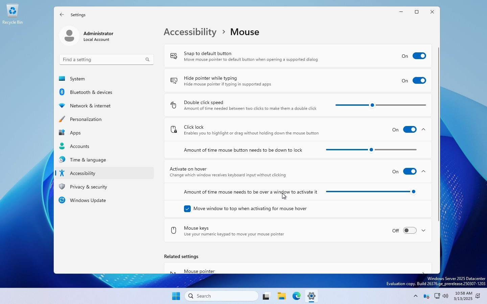Open taskbar clock showing 10:58 AM
The height and width of the screenshot is (304, 487).
pyautogui.click(x=463, y=296)
